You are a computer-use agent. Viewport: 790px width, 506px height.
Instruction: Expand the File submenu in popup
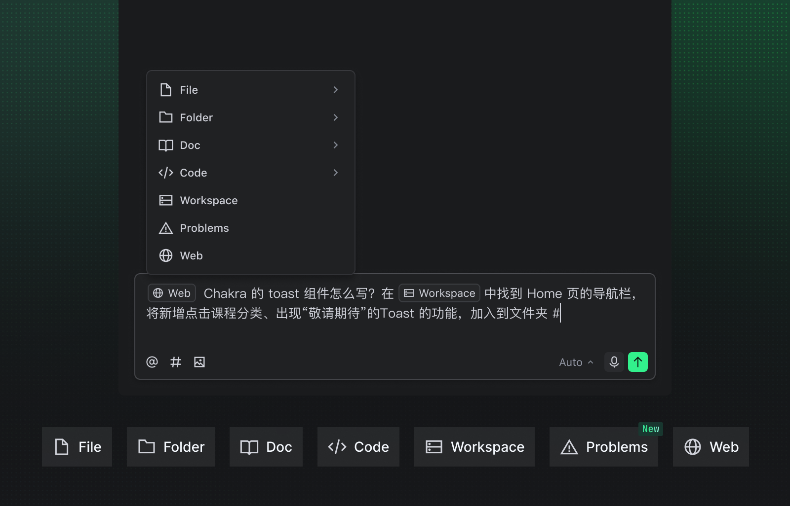coord(335,90)
